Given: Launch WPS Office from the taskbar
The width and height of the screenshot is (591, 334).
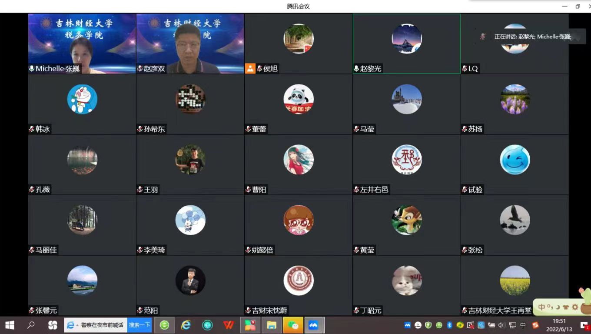Looking at the screenshot, I should (x=229, y=325).
